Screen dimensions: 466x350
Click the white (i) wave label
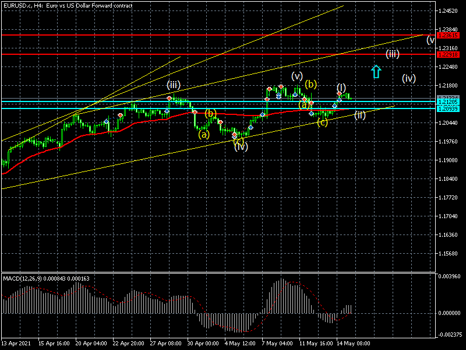pyautogui.click(x=341, y=87)
